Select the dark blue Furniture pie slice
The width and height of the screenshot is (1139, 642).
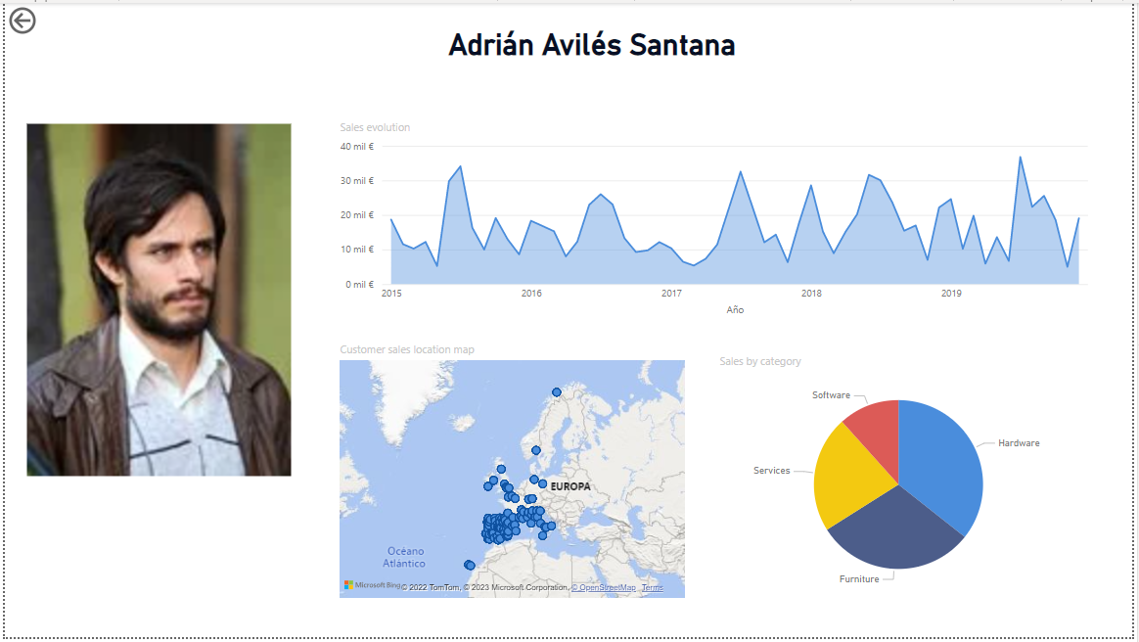point(892,531)
